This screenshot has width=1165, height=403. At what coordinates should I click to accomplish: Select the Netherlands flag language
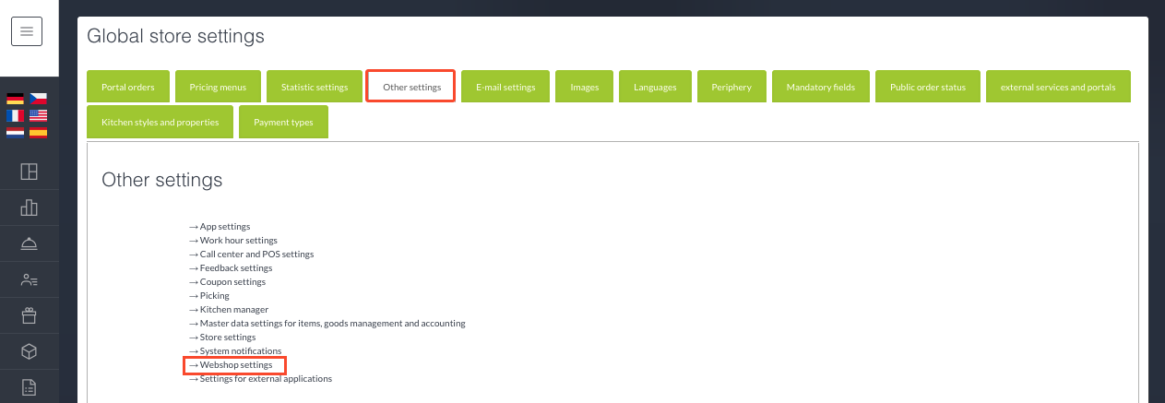click(x=15, y=132)
